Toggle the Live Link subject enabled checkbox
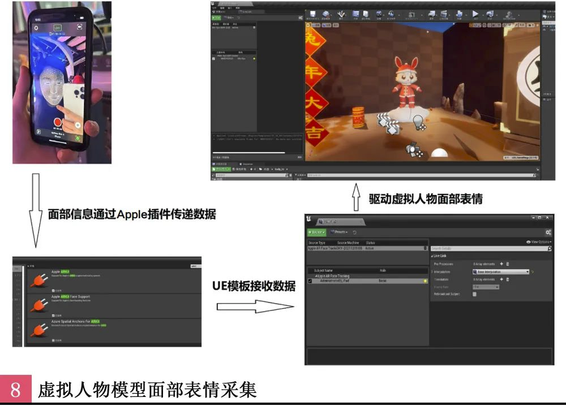Screen dimensions: 566x406 309,281
